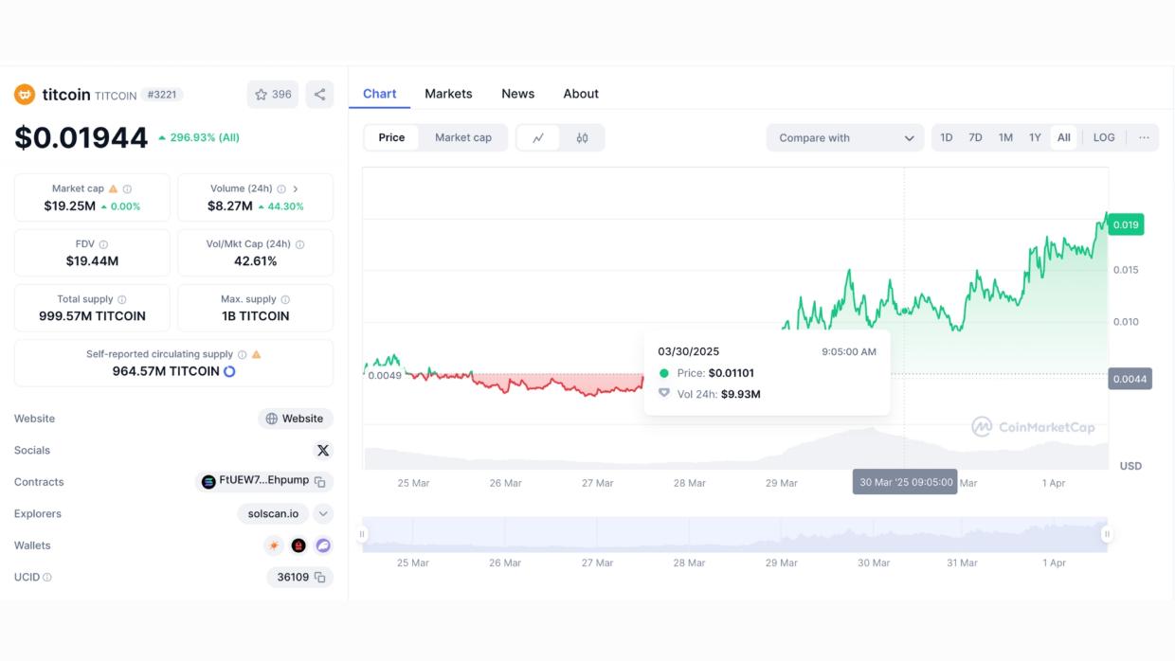Set chart range to 1M
Viewport: 1175px width, 661px height.
[1005, 138]
